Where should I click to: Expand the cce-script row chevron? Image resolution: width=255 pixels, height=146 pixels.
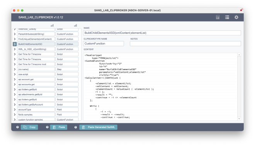pos(15,74)
